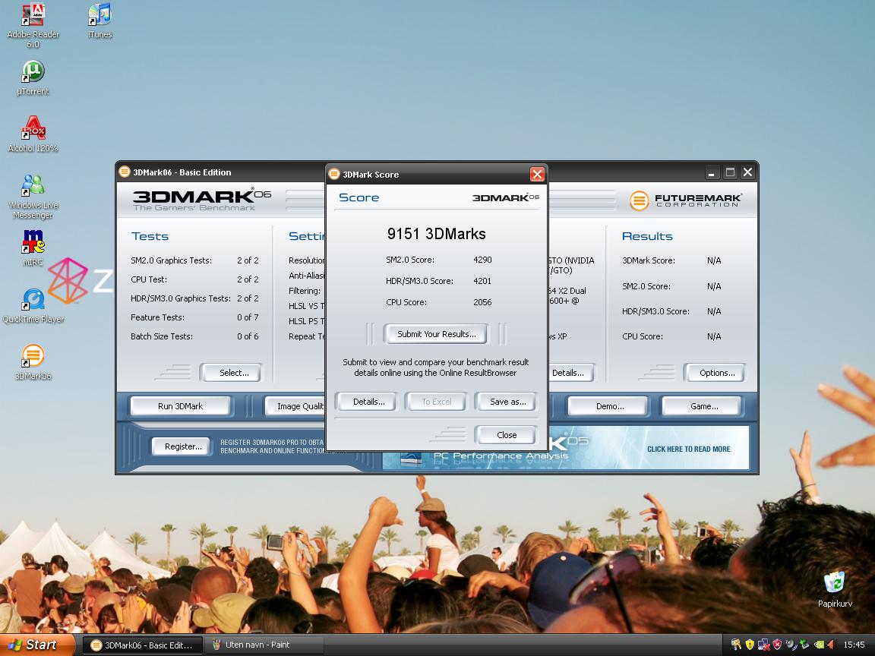Click the Batch Size Tests label
The width and height of the screenshot is (875, 656).
click(x=161, y=336)
